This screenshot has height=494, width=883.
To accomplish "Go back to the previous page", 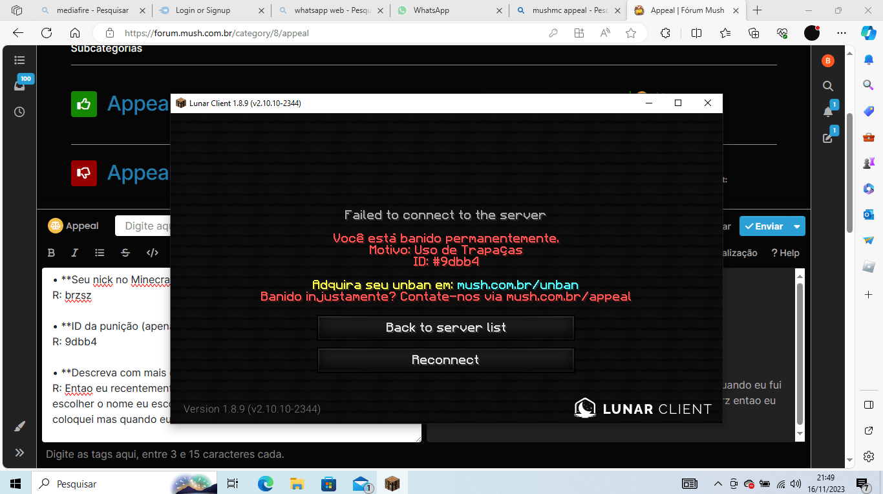I will [x=18, y=33].
